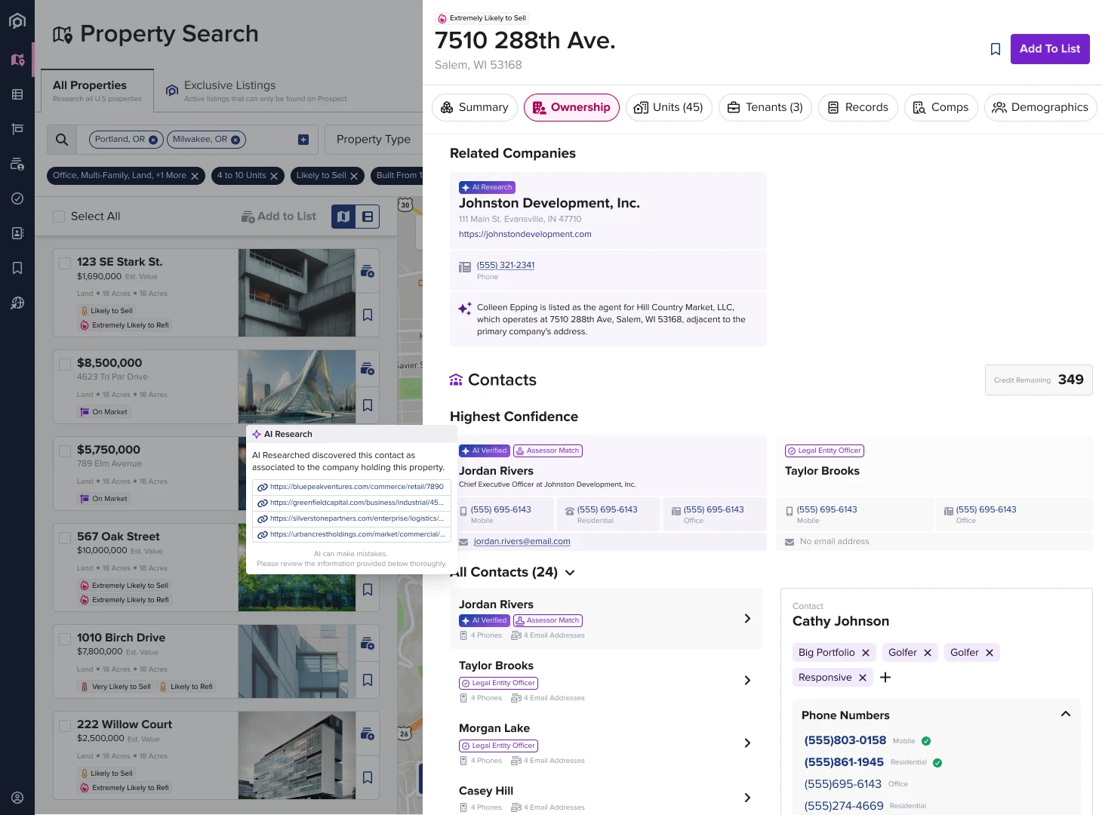
Task: Remove the 4 to 10 Units filter
Action: click(x=274, y=176)
